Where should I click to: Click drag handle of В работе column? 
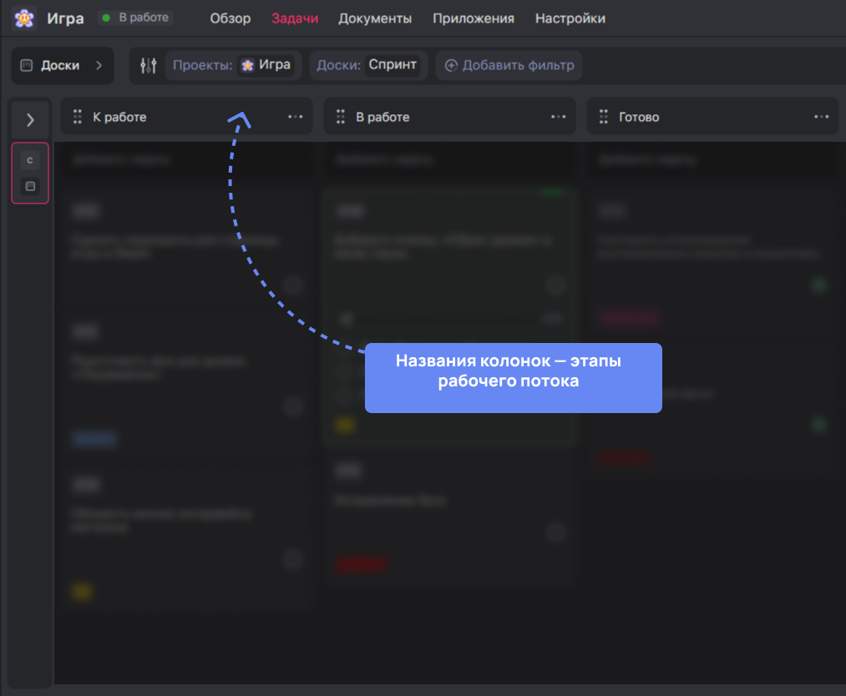(x=341, y=117)
